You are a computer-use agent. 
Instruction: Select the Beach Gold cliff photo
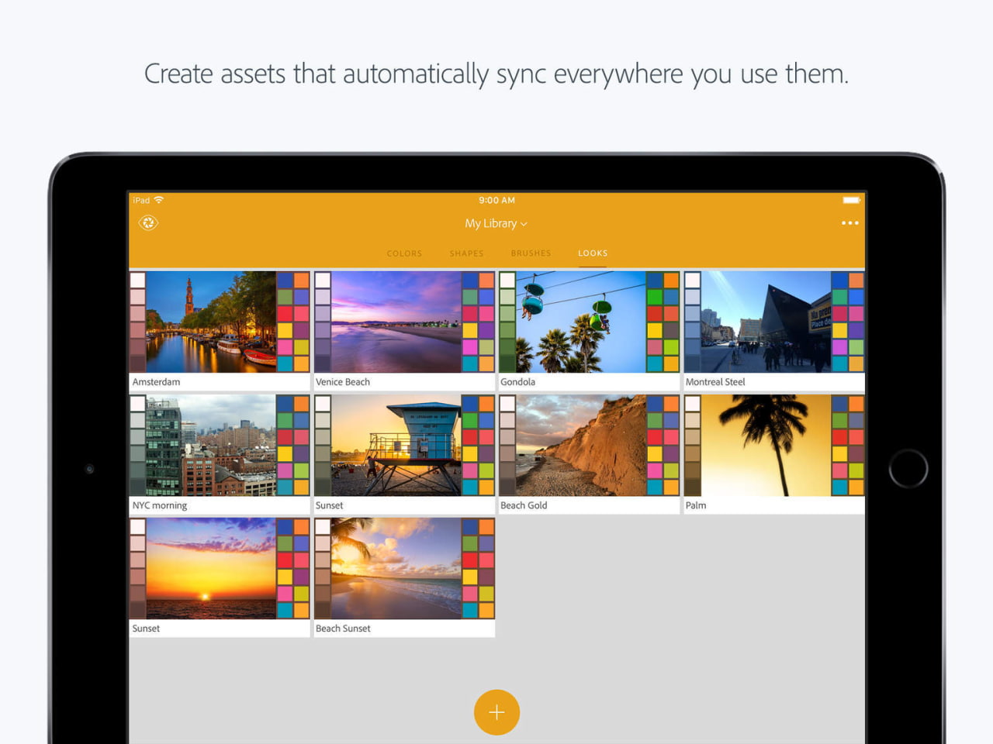(580, 446)
